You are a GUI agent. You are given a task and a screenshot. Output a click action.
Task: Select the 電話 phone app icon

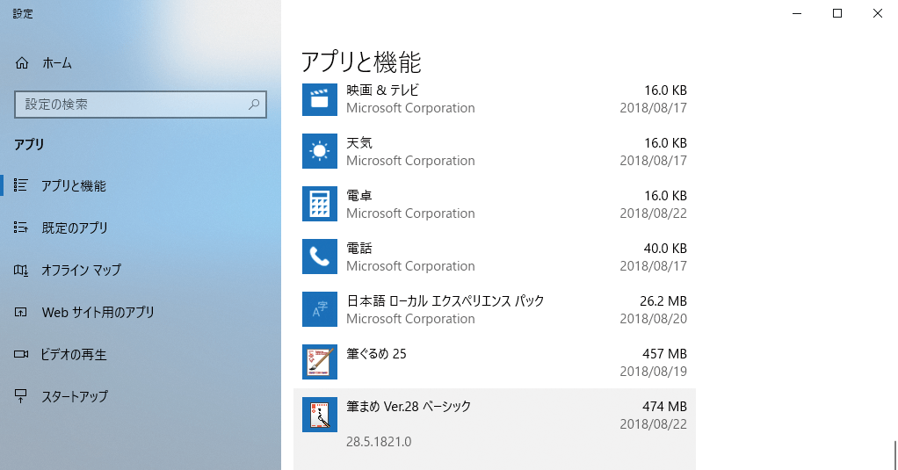point(320,257)
